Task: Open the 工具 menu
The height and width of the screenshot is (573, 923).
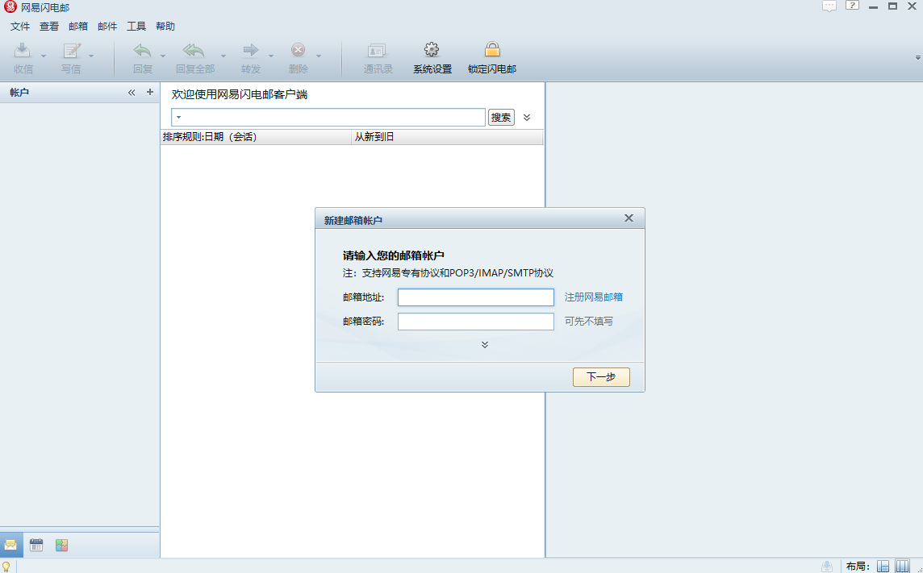Action: 136,27
